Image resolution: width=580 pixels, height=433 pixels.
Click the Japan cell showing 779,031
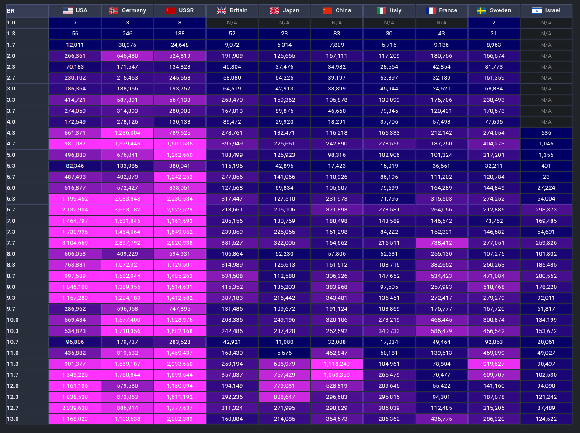pos(285,386)
